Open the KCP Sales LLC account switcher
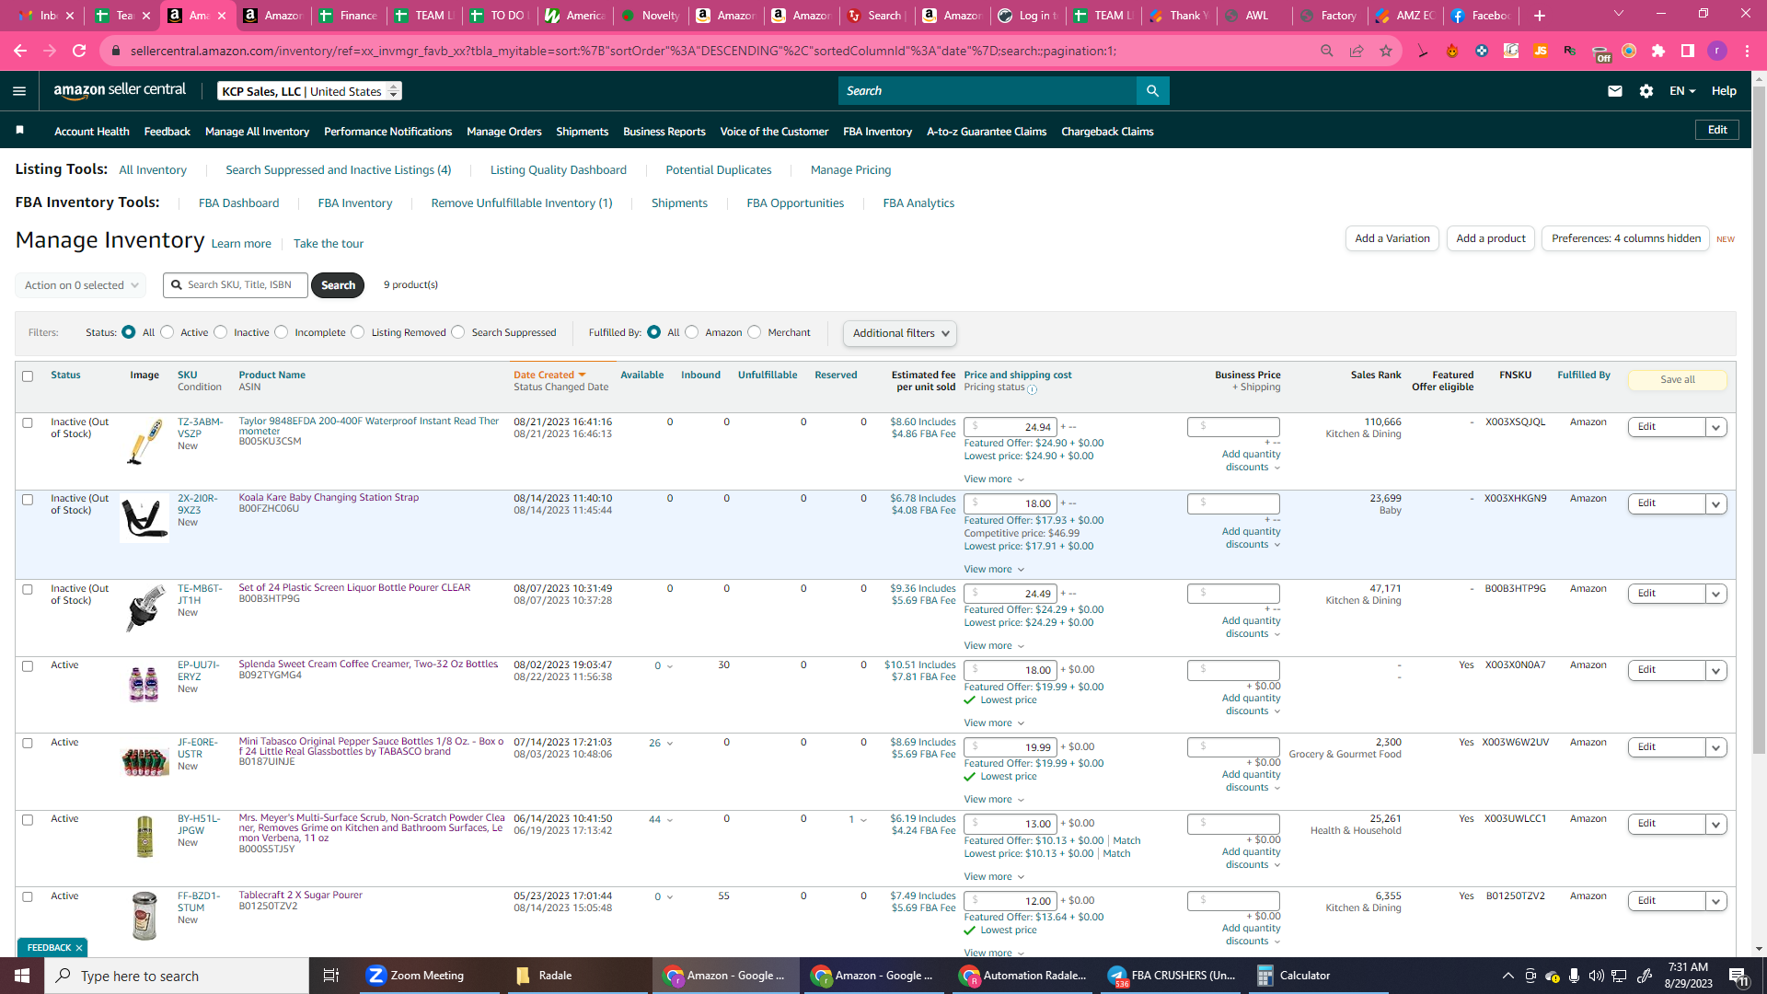 [309, 91]
